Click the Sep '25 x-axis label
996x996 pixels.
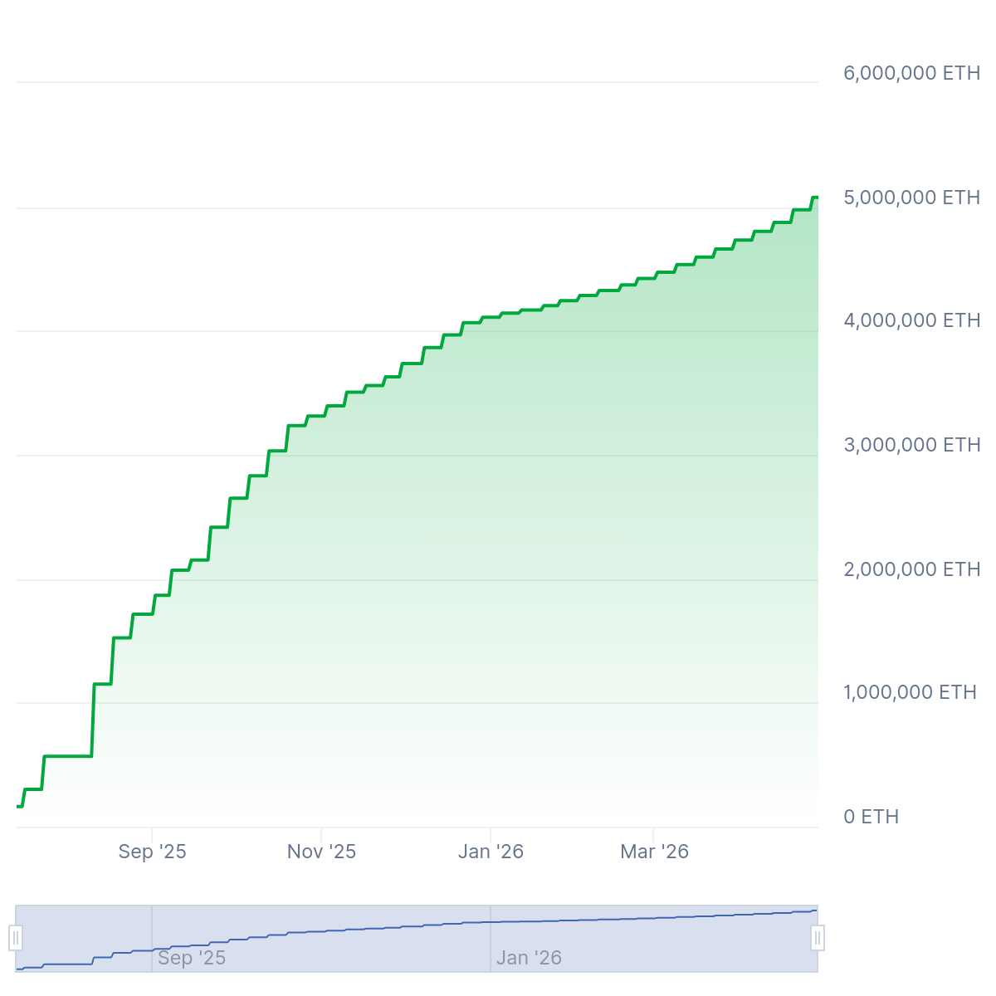click(152, 852)
